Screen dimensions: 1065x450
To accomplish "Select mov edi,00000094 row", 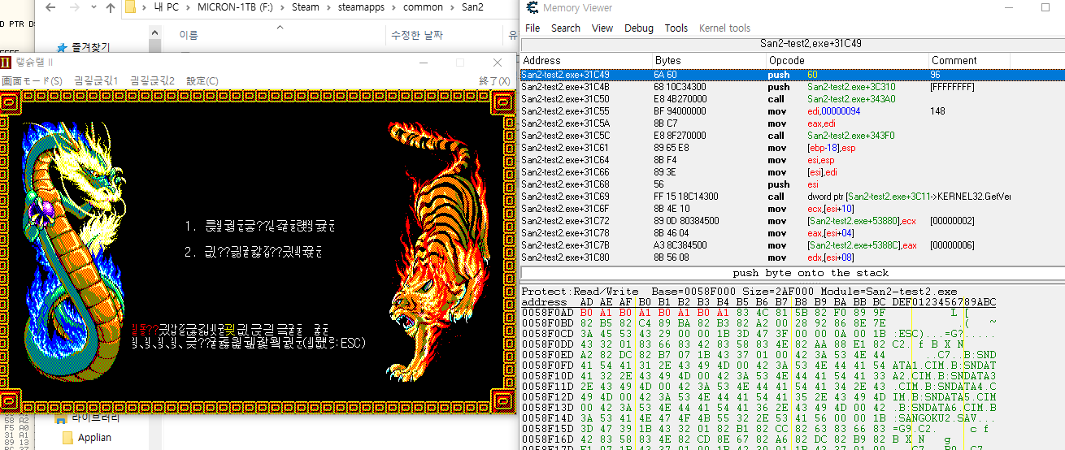I will pyautogui.click(x=793, y=111).
